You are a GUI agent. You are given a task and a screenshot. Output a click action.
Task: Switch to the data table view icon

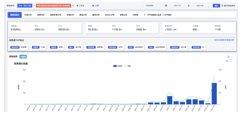[x=232, y=57]
